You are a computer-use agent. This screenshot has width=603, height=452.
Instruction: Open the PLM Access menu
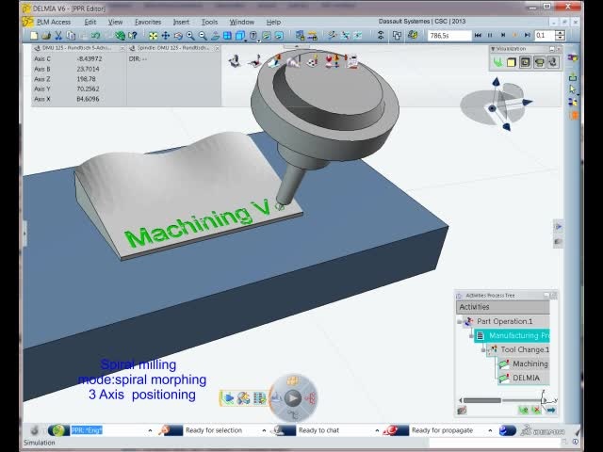[x=54, y=22]
